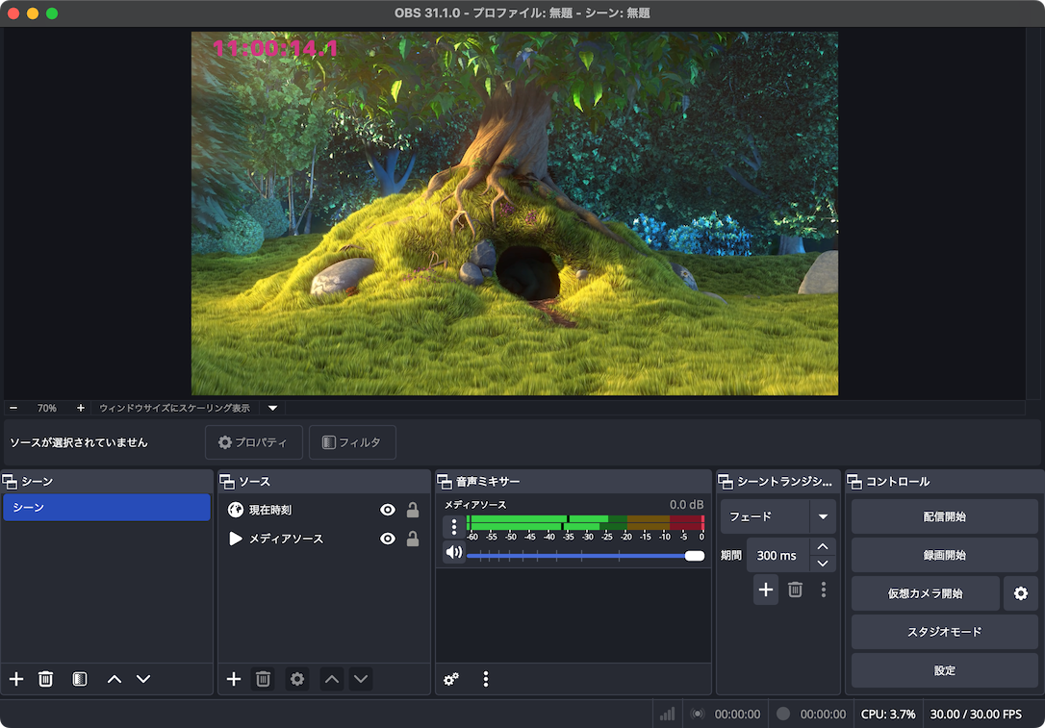Open advanced audio properties gears icon

[451, 679]
